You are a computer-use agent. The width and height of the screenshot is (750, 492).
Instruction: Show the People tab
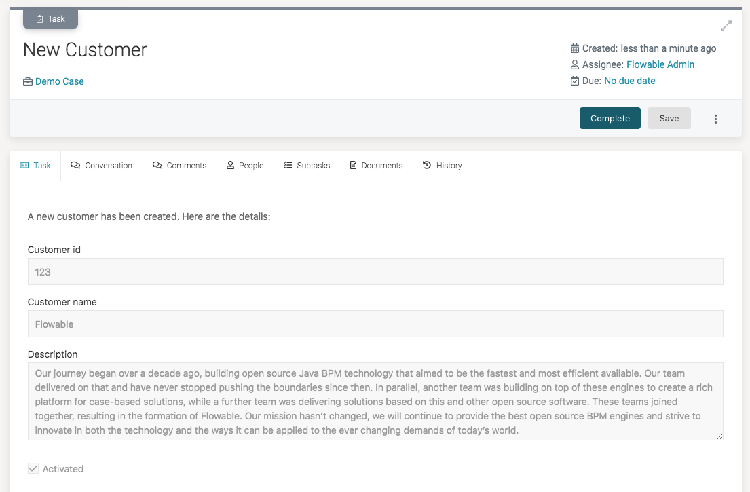coord(245,166)
